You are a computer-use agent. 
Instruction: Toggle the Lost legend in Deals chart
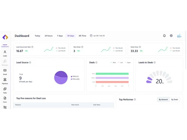pos(120,62)
